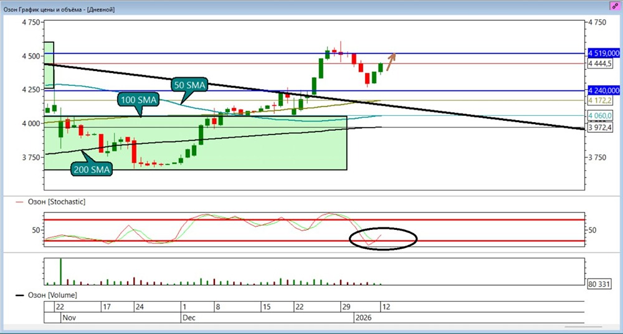The width and height of the screenshot is (623, 334).
Task: Select the 'Озон [Stochastic]' legend label
Action: point(56,202)
